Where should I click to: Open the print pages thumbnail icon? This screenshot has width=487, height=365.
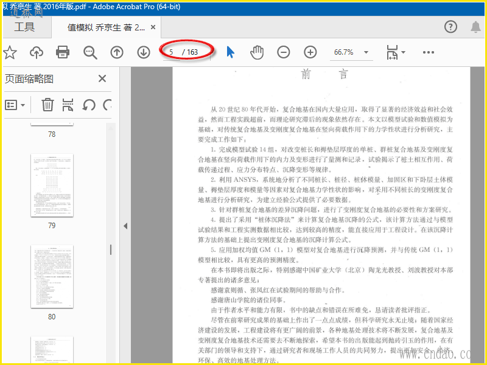point(68,105)
